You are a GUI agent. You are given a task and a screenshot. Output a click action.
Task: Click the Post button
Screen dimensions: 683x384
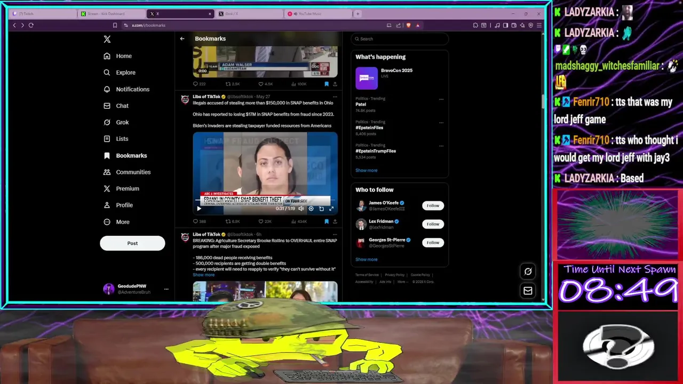pos(132,243)
